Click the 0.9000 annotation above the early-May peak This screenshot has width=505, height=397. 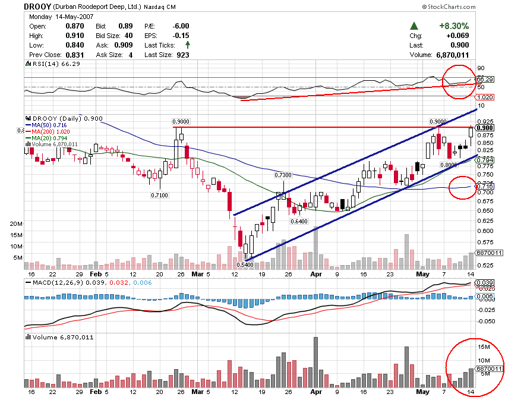pos(438,121)
